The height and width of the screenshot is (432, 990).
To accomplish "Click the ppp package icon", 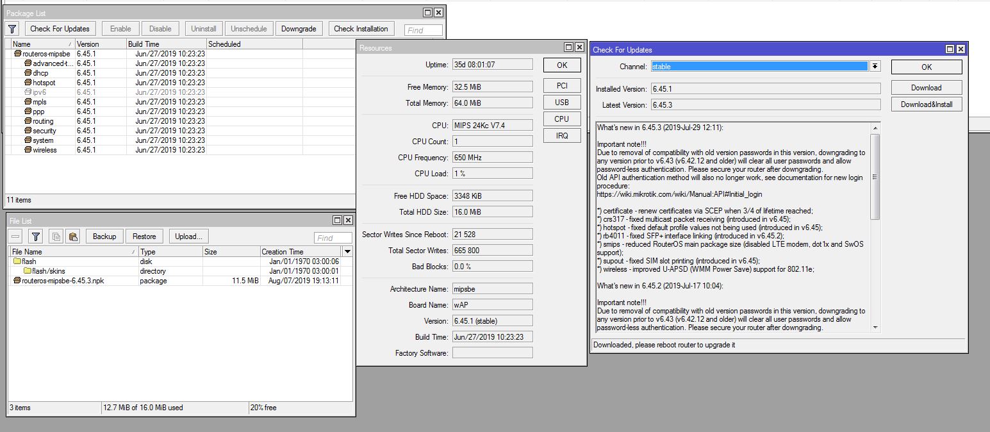I will point(28,112).
